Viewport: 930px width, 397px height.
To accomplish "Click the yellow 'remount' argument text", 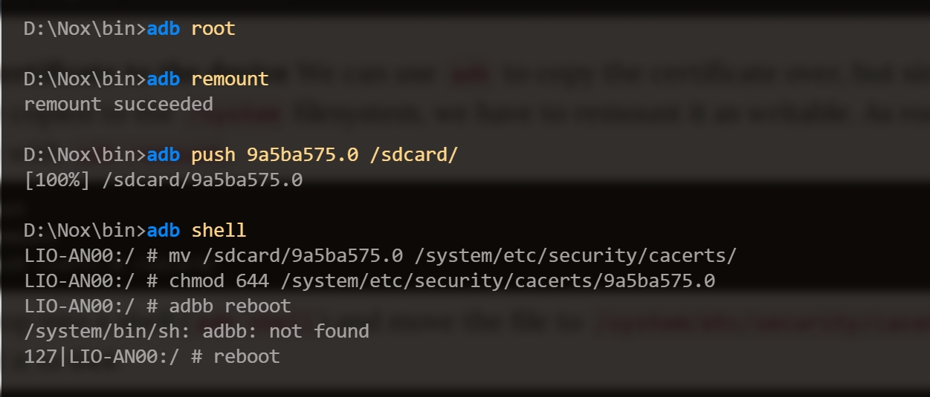I will (230, 79).
